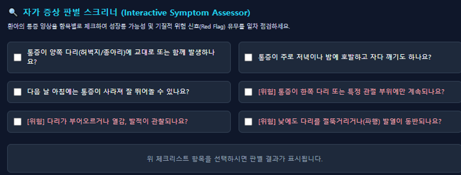Click the red label '통증이 한쪽 다리 또는 특정 관절…'
This screenshot has width=461, height=175.
[x=351, y=92]
